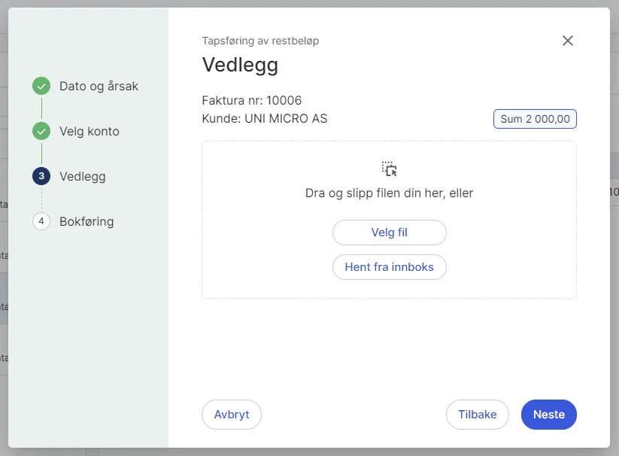Screen dimensions: 619x456
Task: Go to the Dato og årsak step label
Action: (x=99, y=86)
